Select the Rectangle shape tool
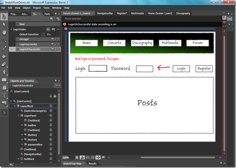This screenshot has height=168, width=236. click(x=4, y=80)
